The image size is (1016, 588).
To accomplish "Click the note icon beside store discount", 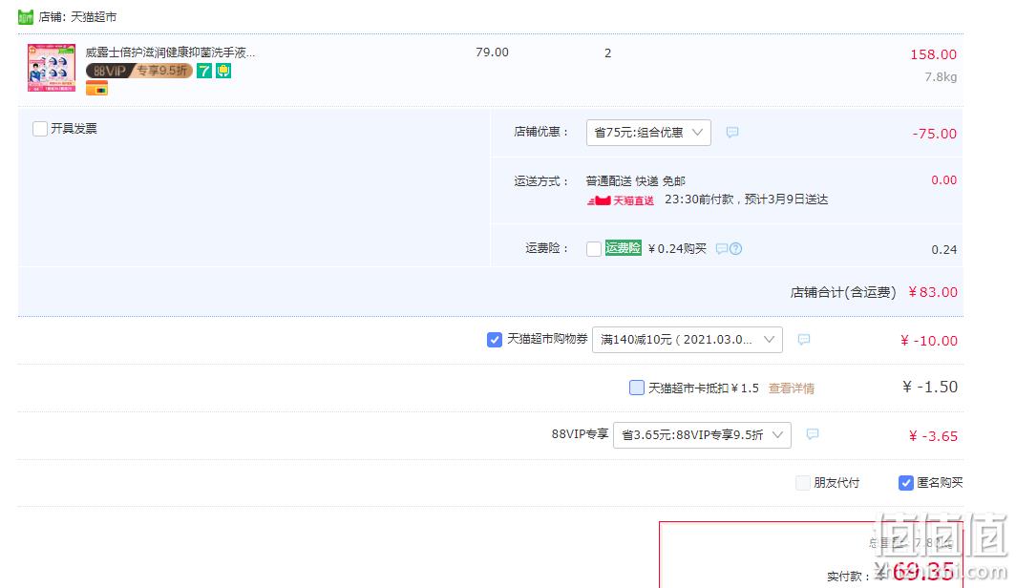I will click(732, 132).
